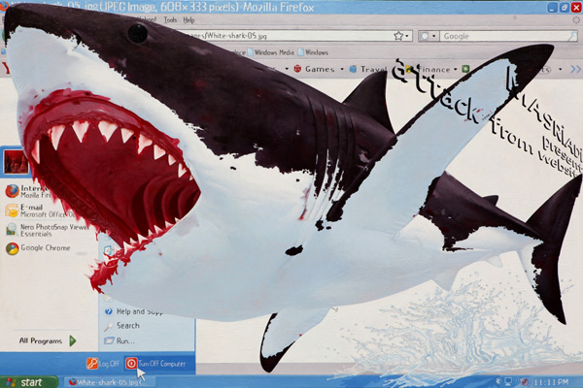Click the Help and Support question mark icon
This screenshot has height=388, width=583.
109,311
